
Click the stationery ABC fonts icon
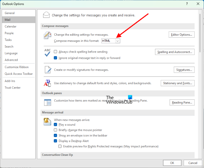pyautogui.click(x=47, y=83)
